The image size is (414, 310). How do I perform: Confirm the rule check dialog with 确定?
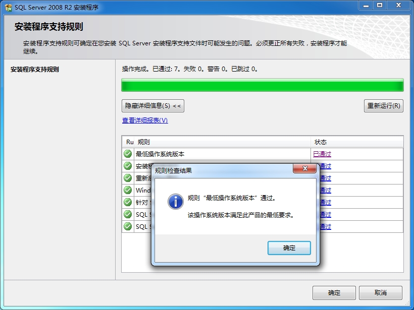tap(289, 248)
